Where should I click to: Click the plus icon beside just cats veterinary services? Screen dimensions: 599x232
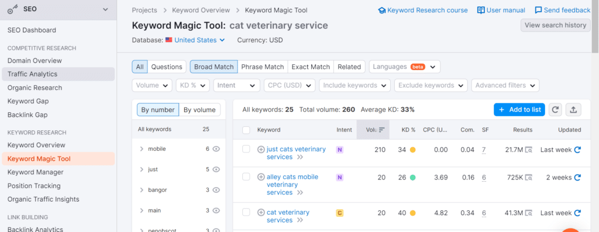click(261, 149)
